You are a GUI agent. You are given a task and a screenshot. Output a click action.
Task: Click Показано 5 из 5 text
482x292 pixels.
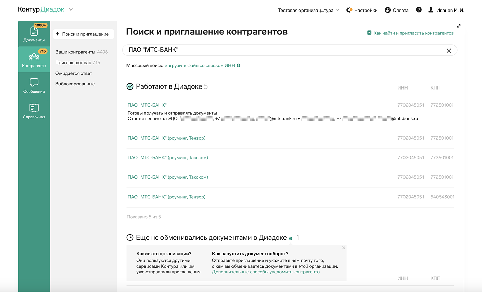144,217
